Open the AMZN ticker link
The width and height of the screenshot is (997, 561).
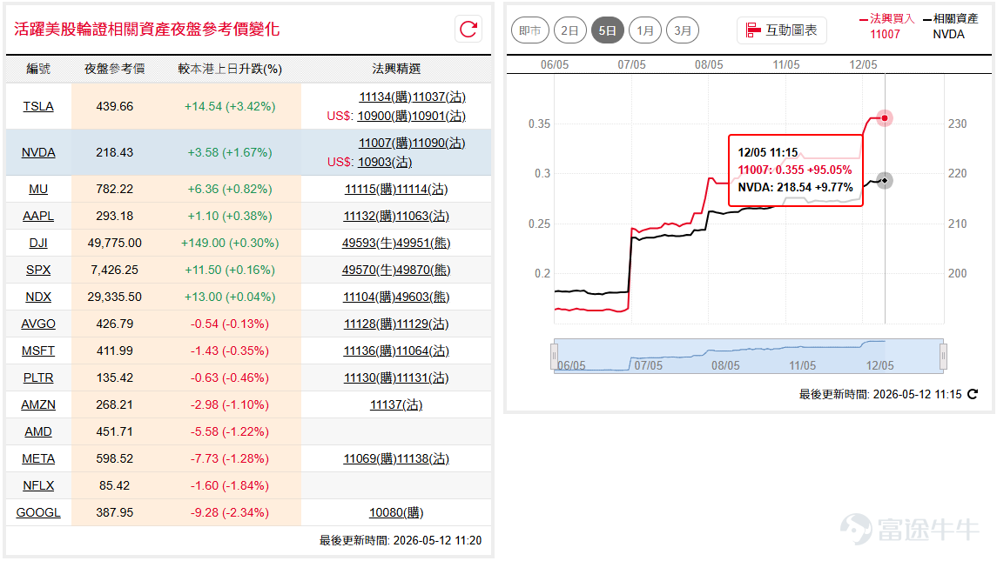coord(38,404)
